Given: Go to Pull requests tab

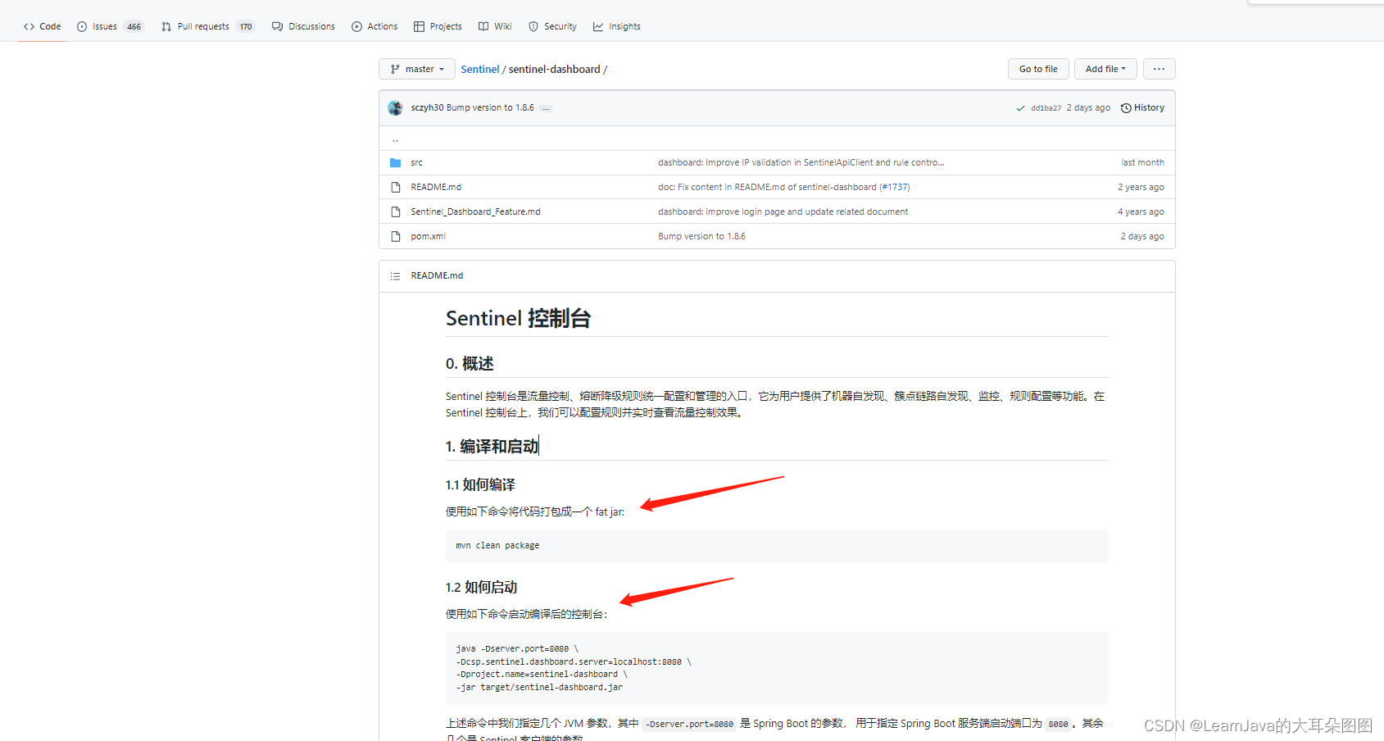Looking at the screenshot, I should point(209,26).
